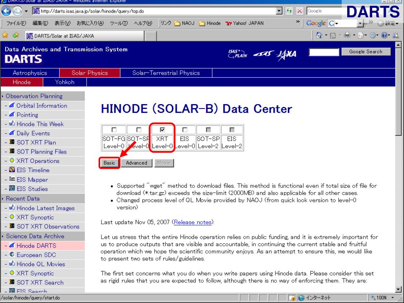The image size is (404, 303).
Task: Click the browser Back arrow button
Action: click(x=6, y=11)
